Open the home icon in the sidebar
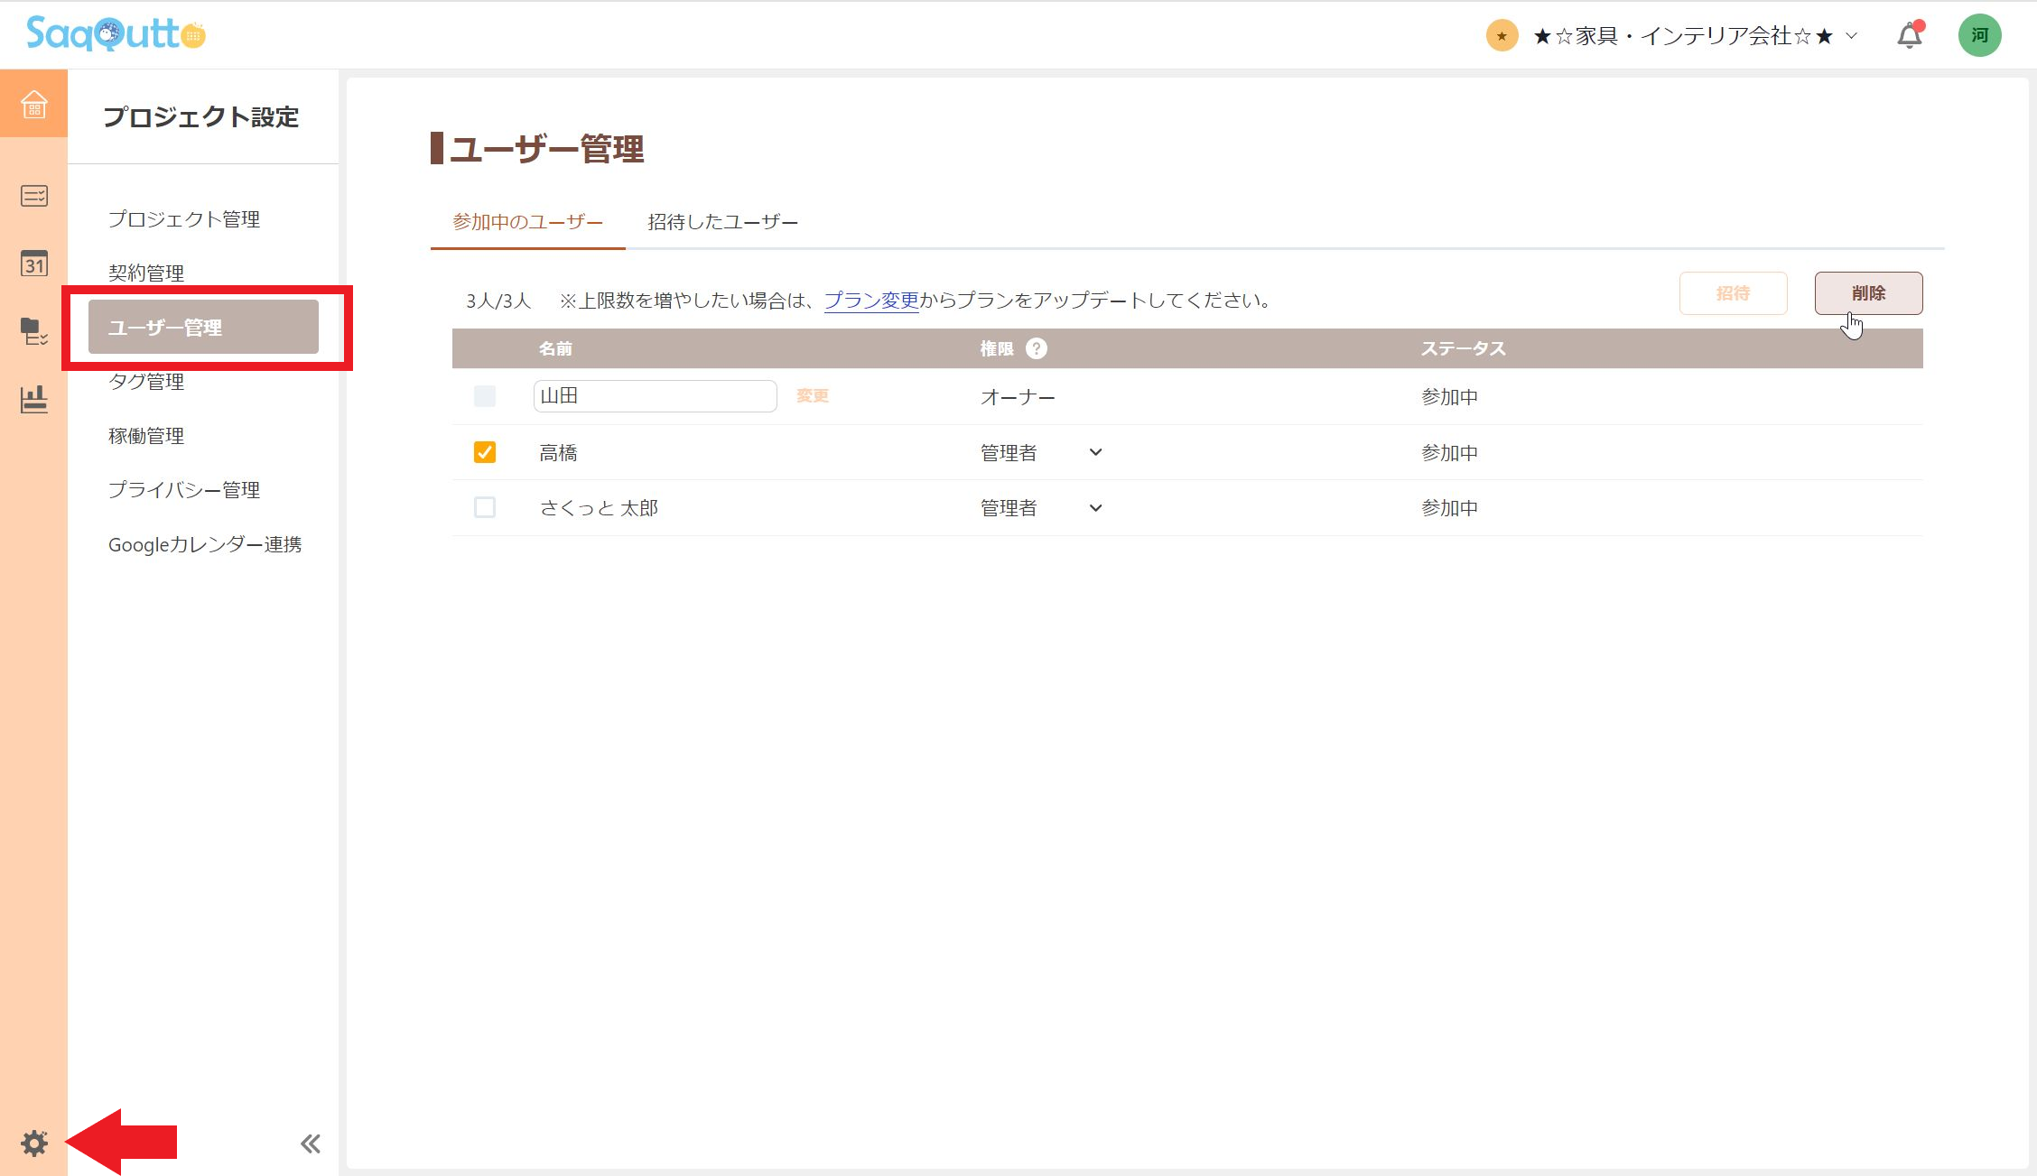 coord(33,105)
